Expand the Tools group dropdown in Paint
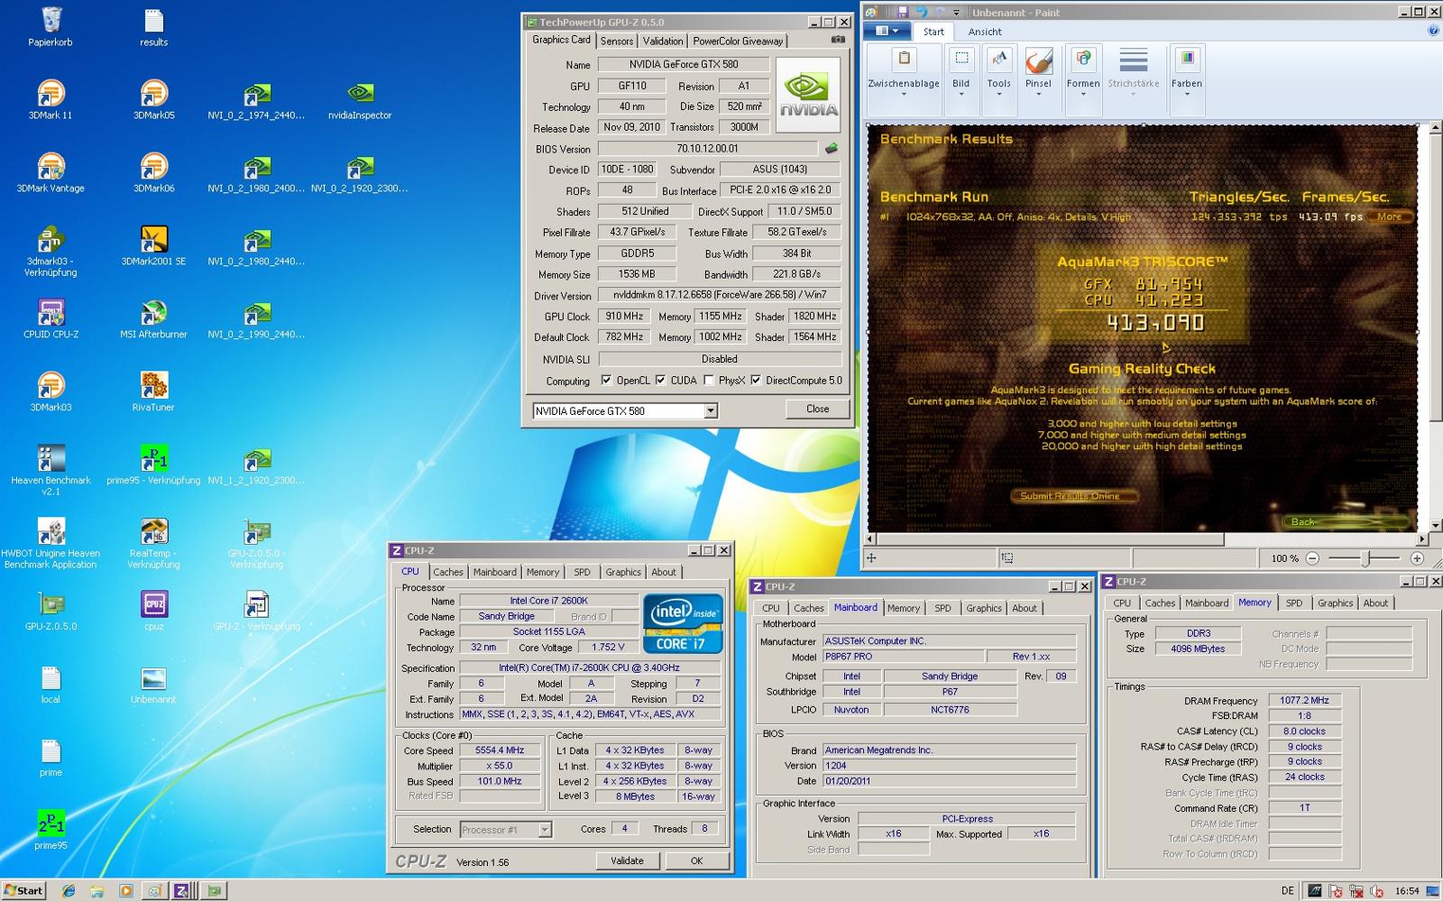The height and width of the screenshot is (902, 1443). pyautogui.click(x=998, y=94)
